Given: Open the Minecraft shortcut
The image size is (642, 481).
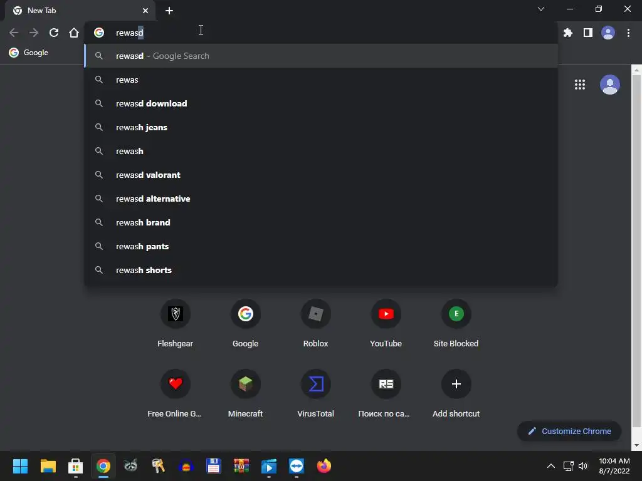Looking at the screenshot, I should (x=245, y=394).
